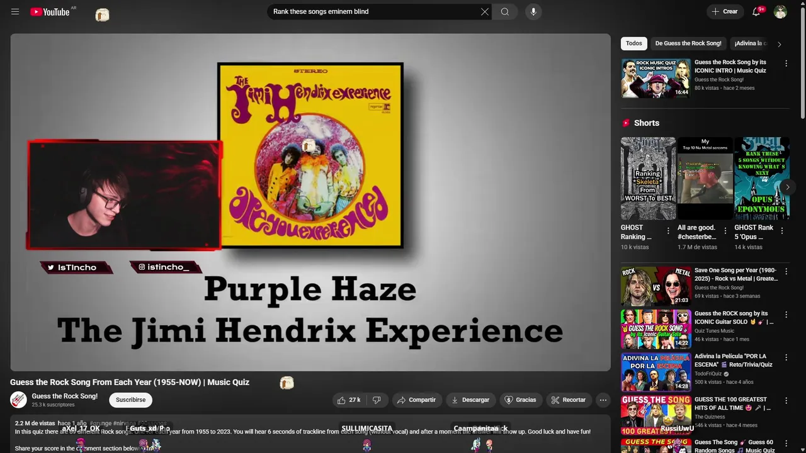Screen dimensions: 806x453
Task: Open ICONIC Guitar SOLO video thumbnail
Action: click(x=656, y=329)
